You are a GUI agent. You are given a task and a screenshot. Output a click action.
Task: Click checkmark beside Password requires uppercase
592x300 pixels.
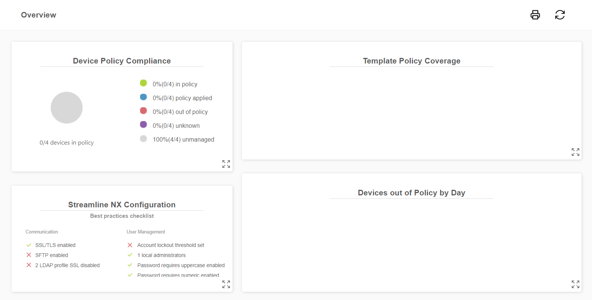tap(130, 265)
